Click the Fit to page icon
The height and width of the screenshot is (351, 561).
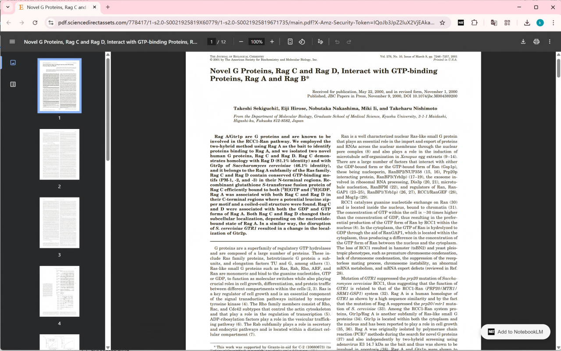tap(290, 42)
